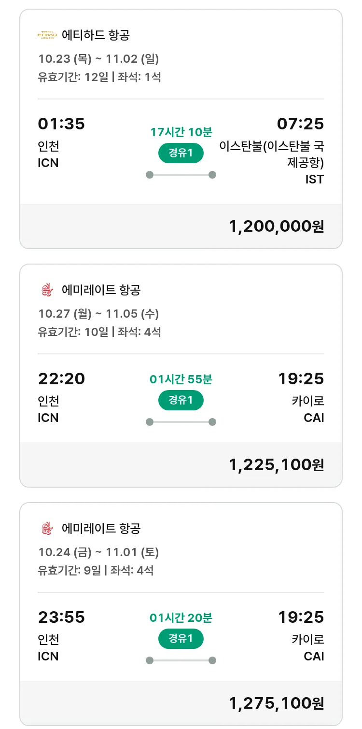Click the 유효기간: 12일 seat info text
Image resolution: width=362 pixels, height=729 pixels.
coord(73,77)
